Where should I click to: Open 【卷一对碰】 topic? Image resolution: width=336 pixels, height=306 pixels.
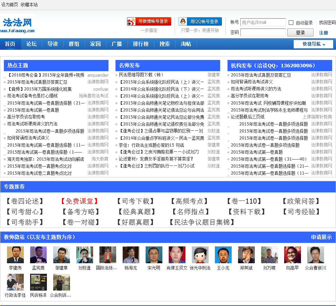pos(81,222)
